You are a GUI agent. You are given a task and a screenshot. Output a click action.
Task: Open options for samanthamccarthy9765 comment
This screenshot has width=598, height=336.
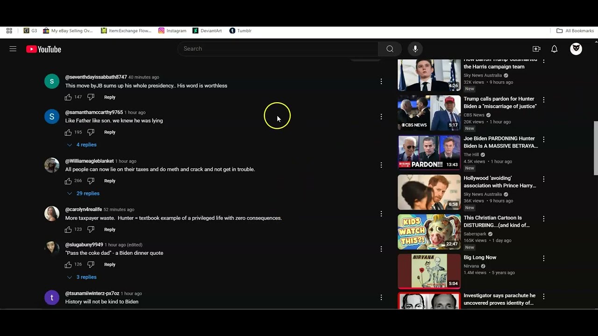point(381,117)
